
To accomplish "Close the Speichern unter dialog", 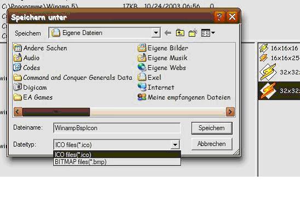I will pyautogui.click(x=232, y=16).
